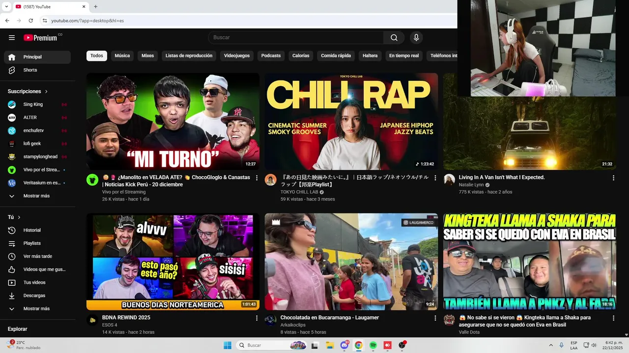Go back in Chrome browser
This screenshot has height=353, width=629.
click(x=7, y=21)
